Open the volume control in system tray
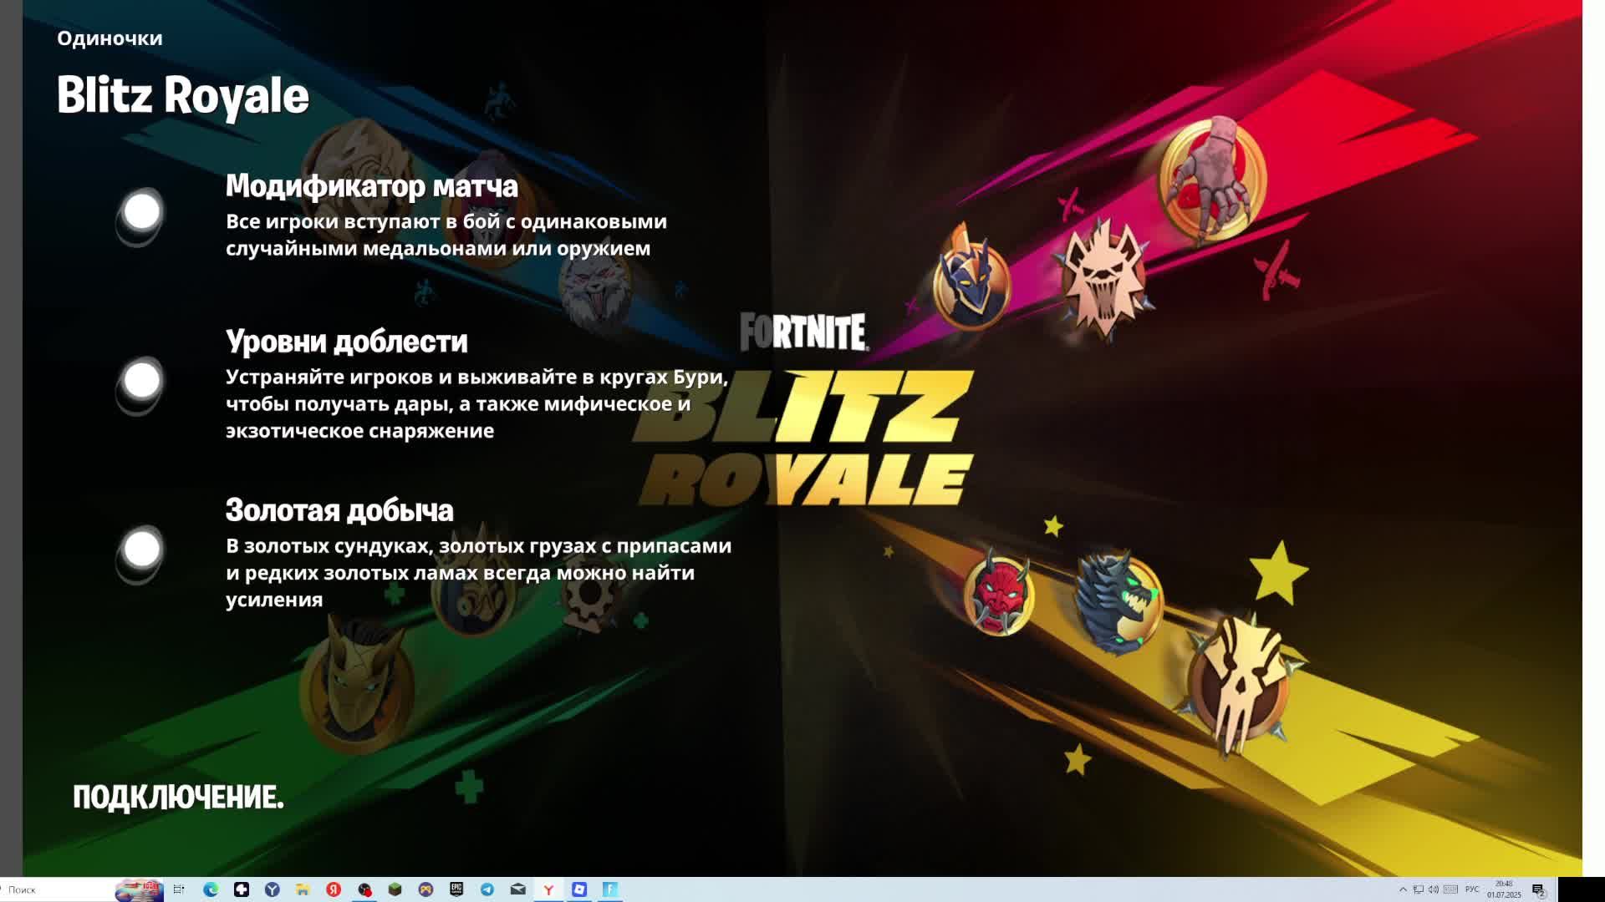 [1434, 889]
